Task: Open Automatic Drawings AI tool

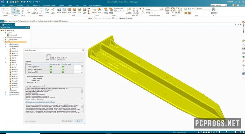Action: tap(214, 11)
